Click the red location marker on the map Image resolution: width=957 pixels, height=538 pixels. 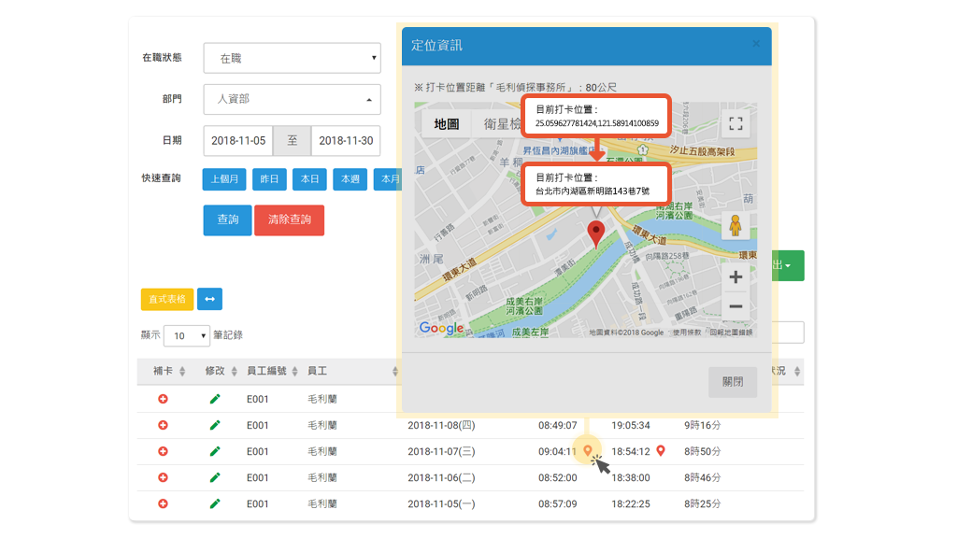pos(595,234)
